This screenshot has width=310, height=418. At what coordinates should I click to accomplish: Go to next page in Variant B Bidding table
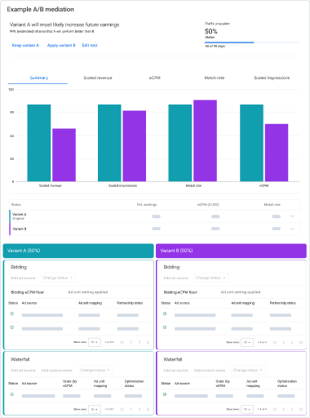point(292,342)
